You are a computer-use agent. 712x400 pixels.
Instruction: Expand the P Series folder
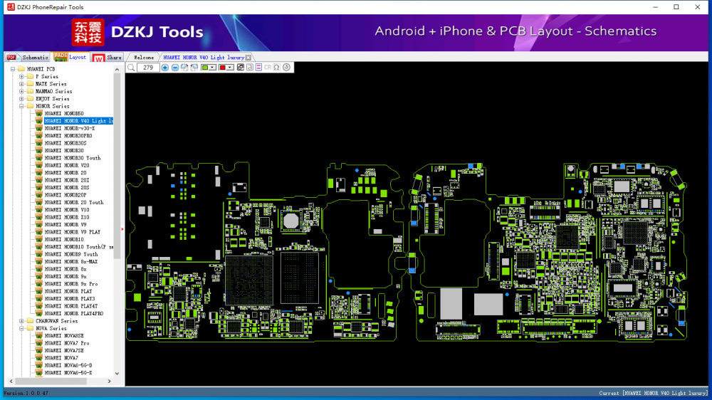[x=21, y=76]
